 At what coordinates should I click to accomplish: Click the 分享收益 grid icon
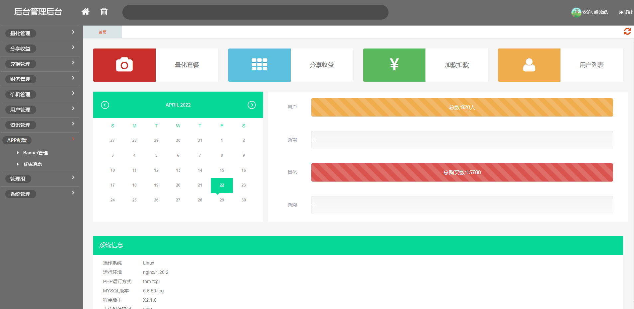[259, 65]
